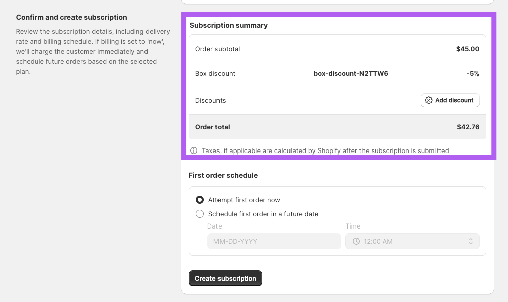Image resolution: width=508 pixels, height=302 pixels.
Task: Click the clock icon in the Time field
Action: [356, 241]
